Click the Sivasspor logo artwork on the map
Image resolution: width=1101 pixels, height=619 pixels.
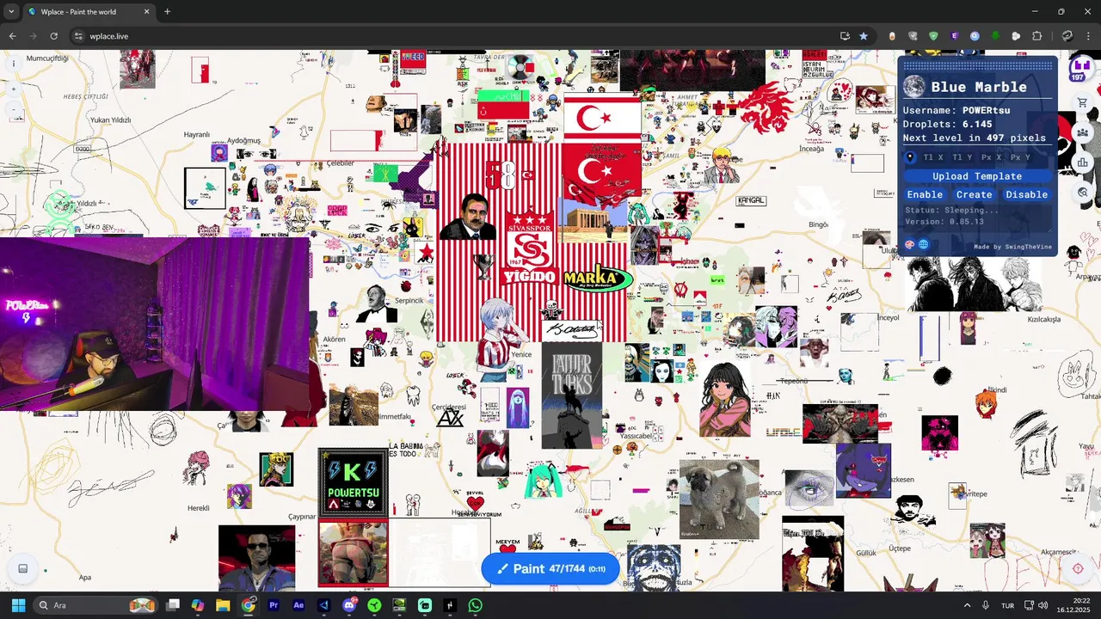point(528,241)
